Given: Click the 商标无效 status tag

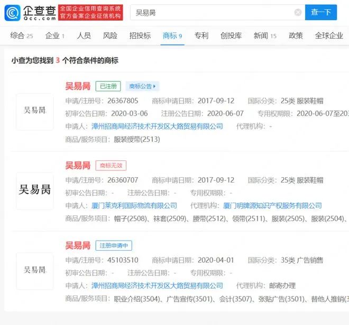Looking at the screenshot, I should (111, 166).
